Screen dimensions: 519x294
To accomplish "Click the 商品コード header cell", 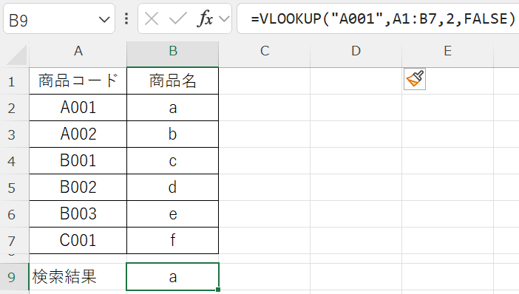I will (x=78, y=81).
